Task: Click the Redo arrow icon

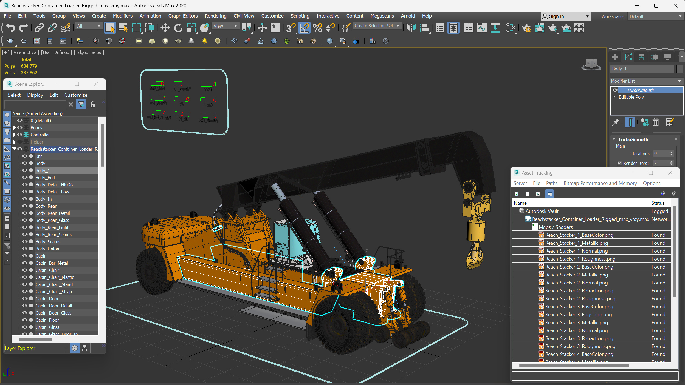Action: (23, 28)
